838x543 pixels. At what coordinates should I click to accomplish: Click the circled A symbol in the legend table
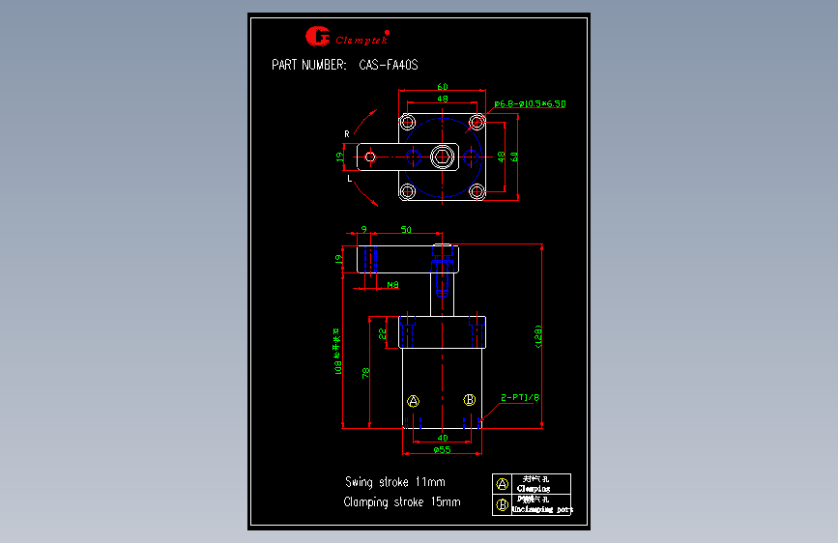502,484
